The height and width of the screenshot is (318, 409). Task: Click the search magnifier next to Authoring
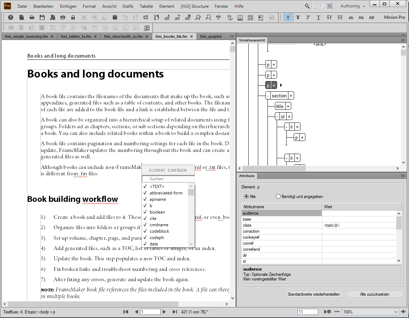click(x=307, y=6)
